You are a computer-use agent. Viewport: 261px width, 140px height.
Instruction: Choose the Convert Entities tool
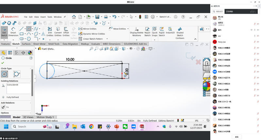tap(58, 33)
